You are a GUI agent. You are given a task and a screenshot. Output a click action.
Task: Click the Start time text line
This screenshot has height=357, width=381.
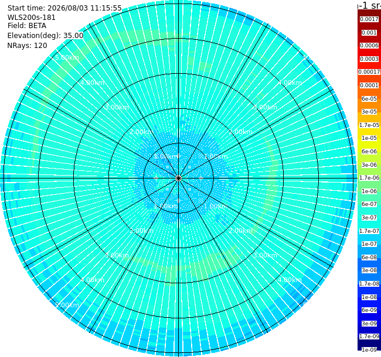tap(64, 8)
